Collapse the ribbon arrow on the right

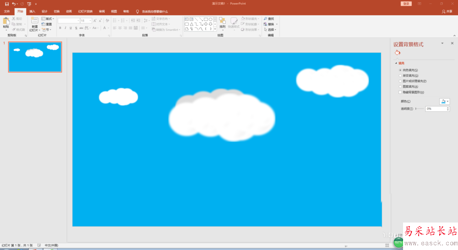454,35
